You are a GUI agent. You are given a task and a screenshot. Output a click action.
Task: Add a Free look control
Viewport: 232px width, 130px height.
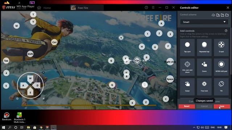pyautogui.click(x=204, y=87)
